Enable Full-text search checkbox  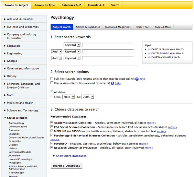pos(52,78)
